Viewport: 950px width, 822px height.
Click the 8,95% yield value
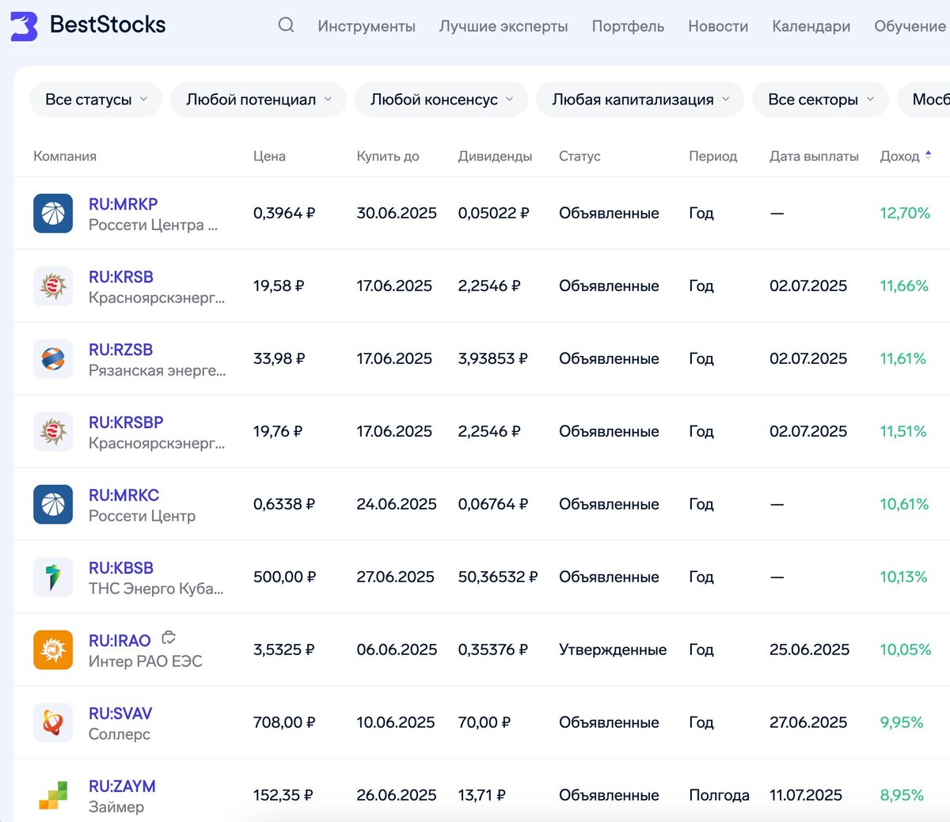pos(902,796)
